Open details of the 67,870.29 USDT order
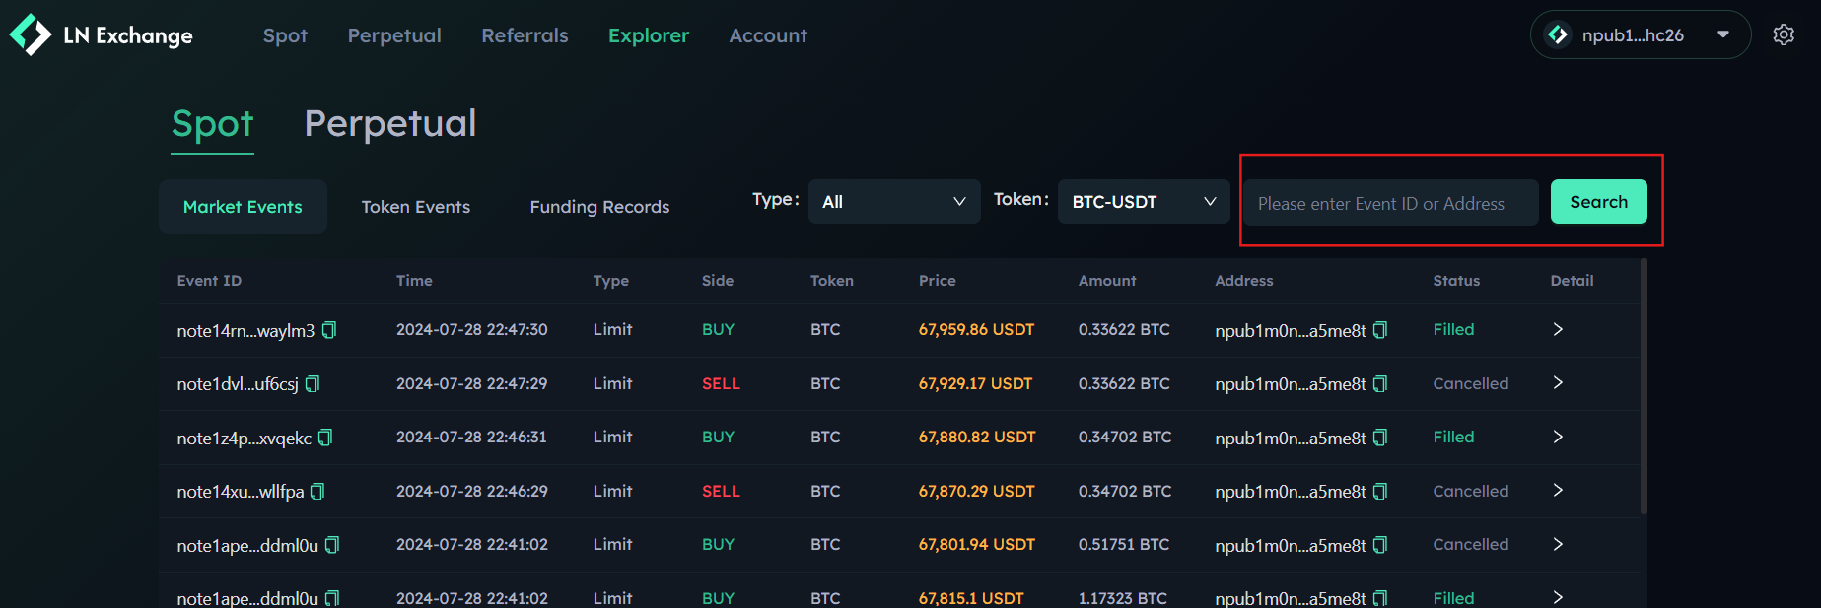 pyautogui.click(x=1558, y=491)
